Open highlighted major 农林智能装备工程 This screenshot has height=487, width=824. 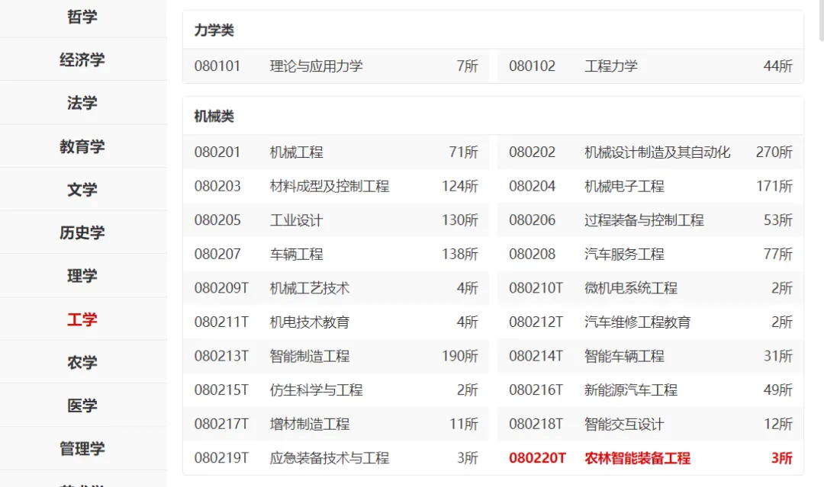pos(637,458)
